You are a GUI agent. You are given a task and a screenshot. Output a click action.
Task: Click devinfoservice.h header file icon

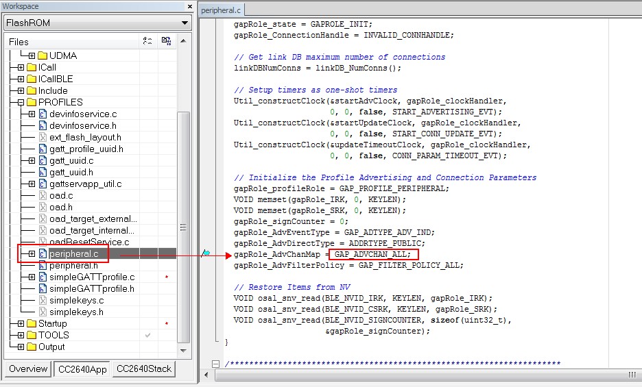coord(43,125)
